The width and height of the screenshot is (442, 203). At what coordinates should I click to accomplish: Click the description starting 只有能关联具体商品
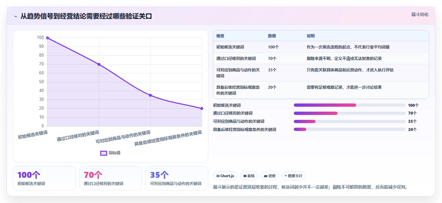click(350, 70)
